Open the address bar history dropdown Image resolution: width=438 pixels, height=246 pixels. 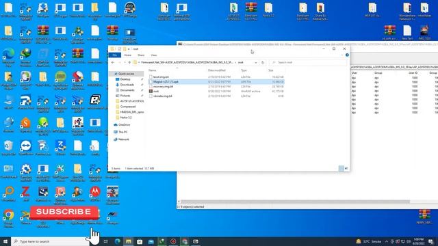(256, 62)
